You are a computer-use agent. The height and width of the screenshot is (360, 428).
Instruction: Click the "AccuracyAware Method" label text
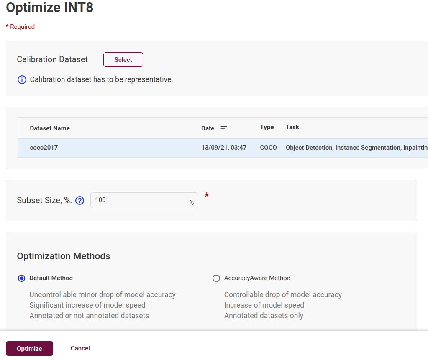pyautogui.click(x=257, y=278)
